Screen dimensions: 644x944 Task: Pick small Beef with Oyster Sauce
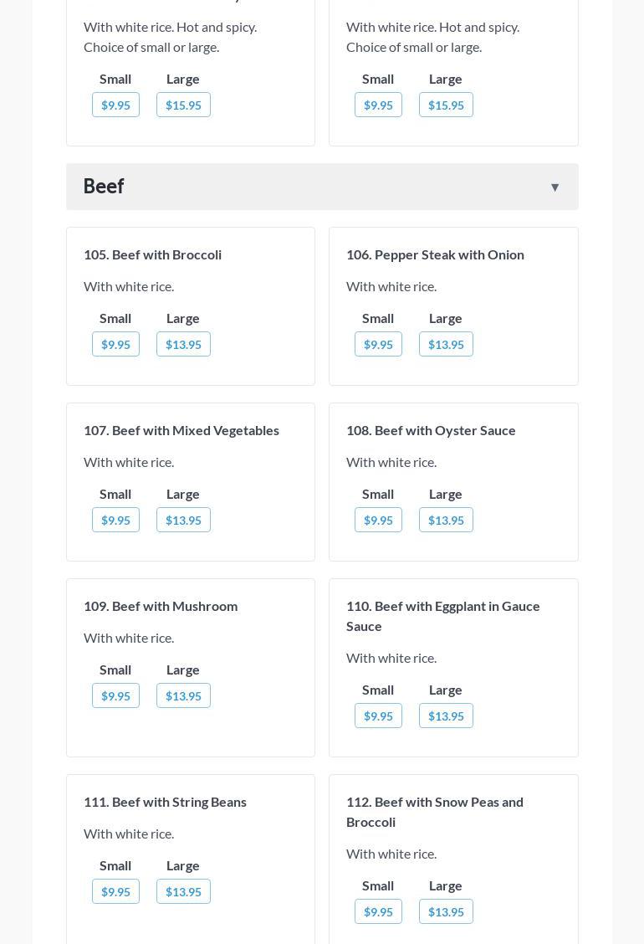coord(378,520)
